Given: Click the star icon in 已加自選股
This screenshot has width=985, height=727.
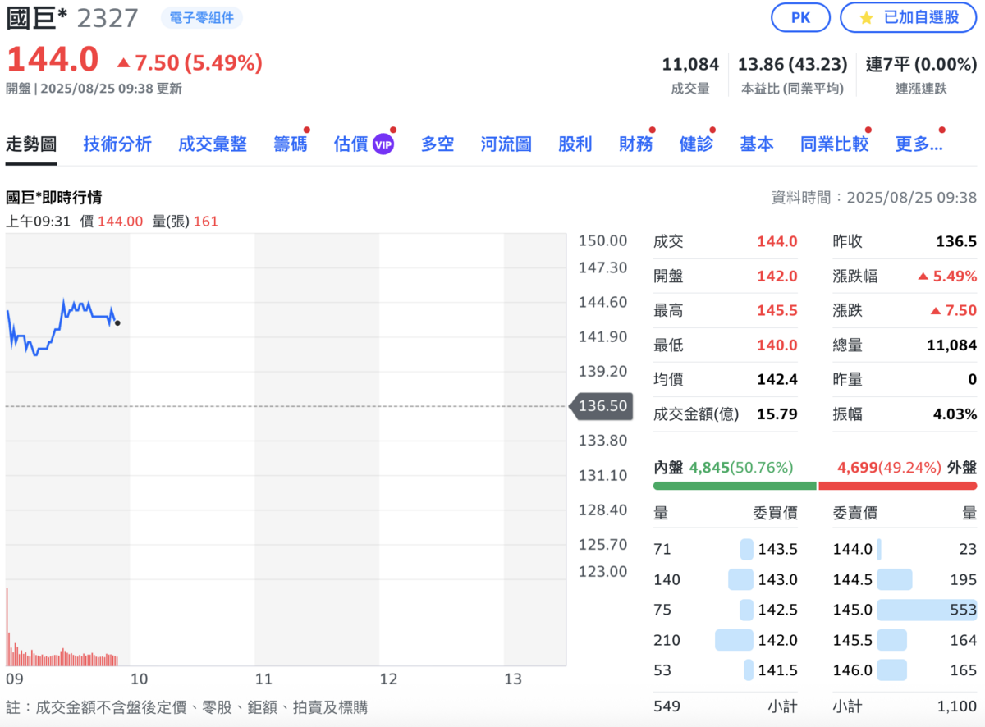Looking at the screenshot, I should (x=867, y=17).
